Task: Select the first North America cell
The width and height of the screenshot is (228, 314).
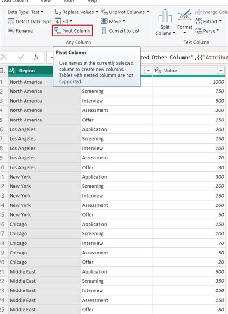Action: point(31,82)
